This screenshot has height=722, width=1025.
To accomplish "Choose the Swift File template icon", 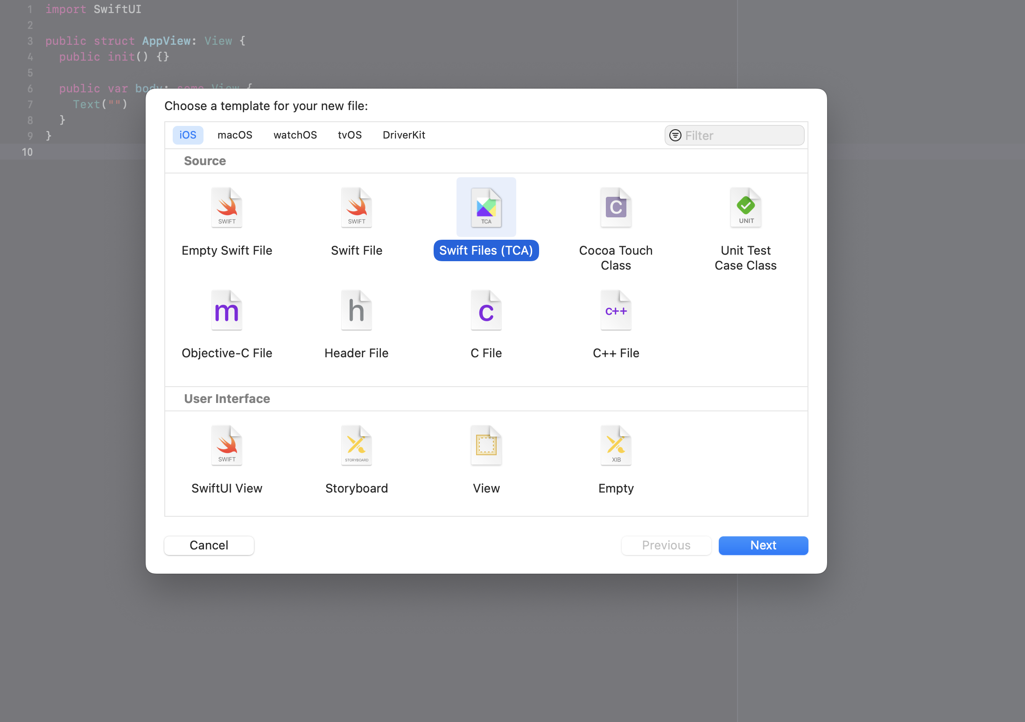I will click(357, 208).
